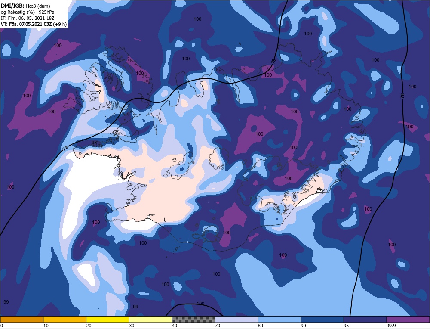Click the '76' contour label
The height and width of the screenshot is (329, 430).
402,96
